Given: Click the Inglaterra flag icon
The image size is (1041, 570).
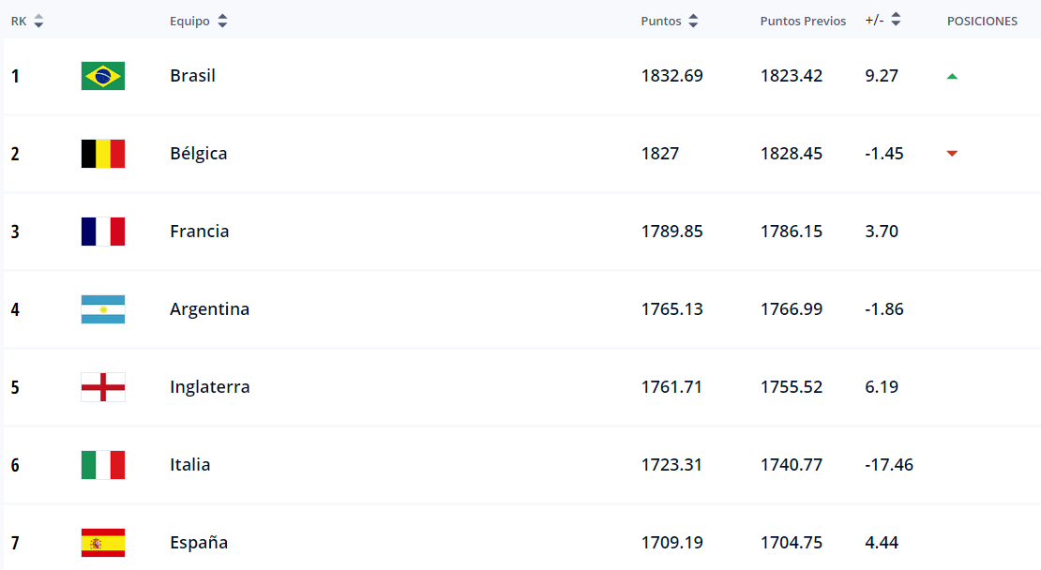Looking at the screenshot, I should pos(101,386).
